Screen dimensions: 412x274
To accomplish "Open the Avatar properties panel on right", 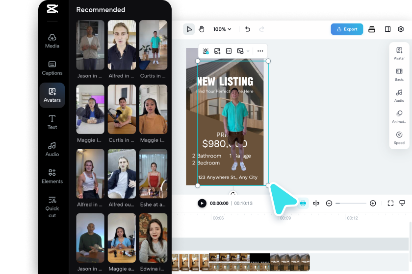I will 399,53.
